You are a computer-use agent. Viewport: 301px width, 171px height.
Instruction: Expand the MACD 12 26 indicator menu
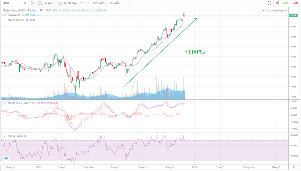(x=5, y=103)
